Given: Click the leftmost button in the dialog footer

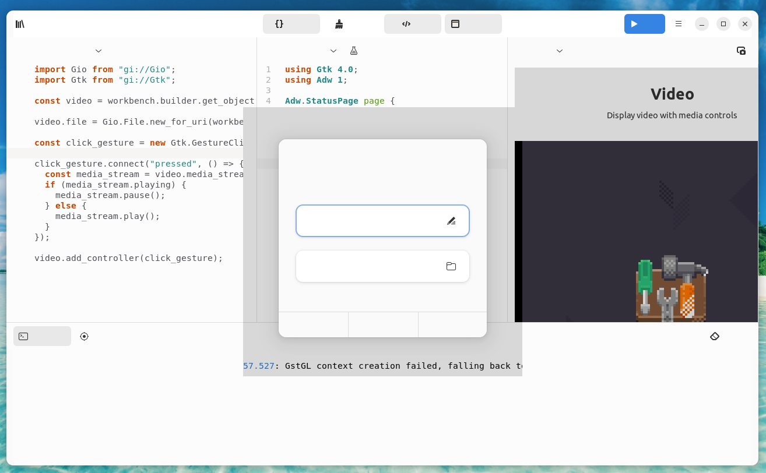Looking at the screenshot, I should pyautogui.click(x=313, y=324).
